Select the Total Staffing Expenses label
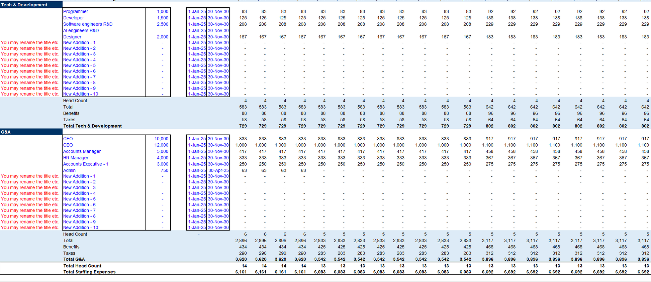The width and height of the screenshot is (651, 282). coord(89,272)
